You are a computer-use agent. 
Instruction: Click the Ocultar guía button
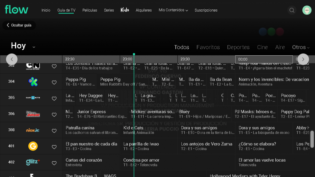[x=19, y=25]
